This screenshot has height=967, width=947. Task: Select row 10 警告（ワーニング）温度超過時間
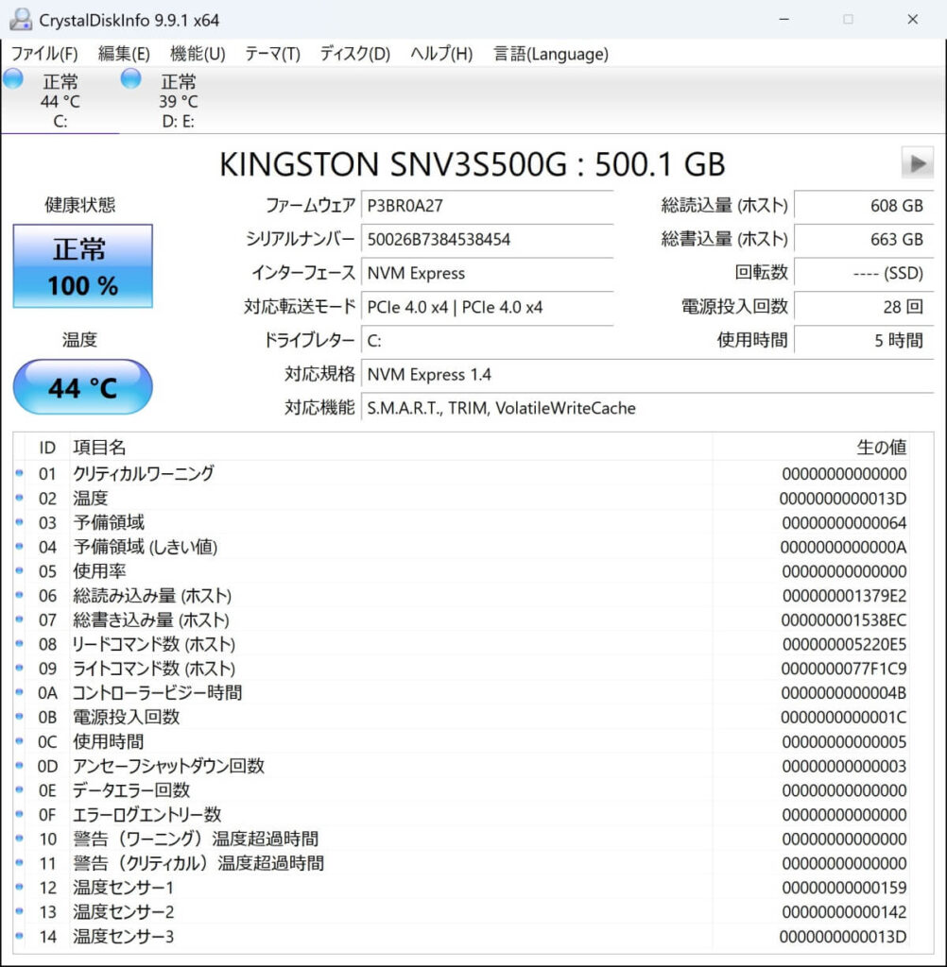click(461, 840)
